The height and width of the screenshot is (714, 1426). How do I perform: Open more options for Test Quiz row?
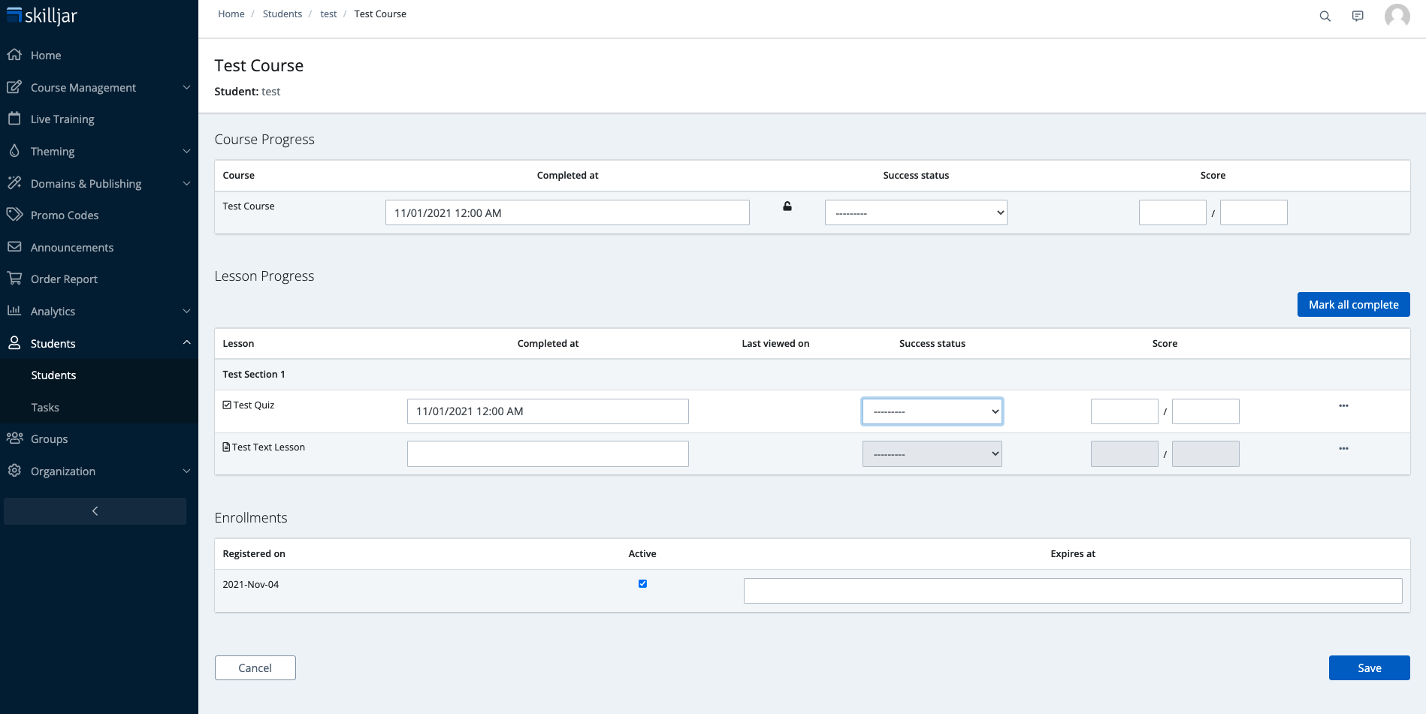(x=1343, y=406)
